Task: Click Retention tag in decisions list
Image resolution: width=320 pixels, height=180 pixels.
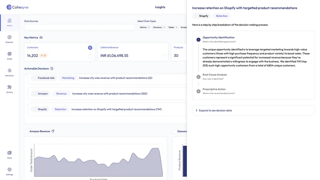Action: [x=60, y=109]
